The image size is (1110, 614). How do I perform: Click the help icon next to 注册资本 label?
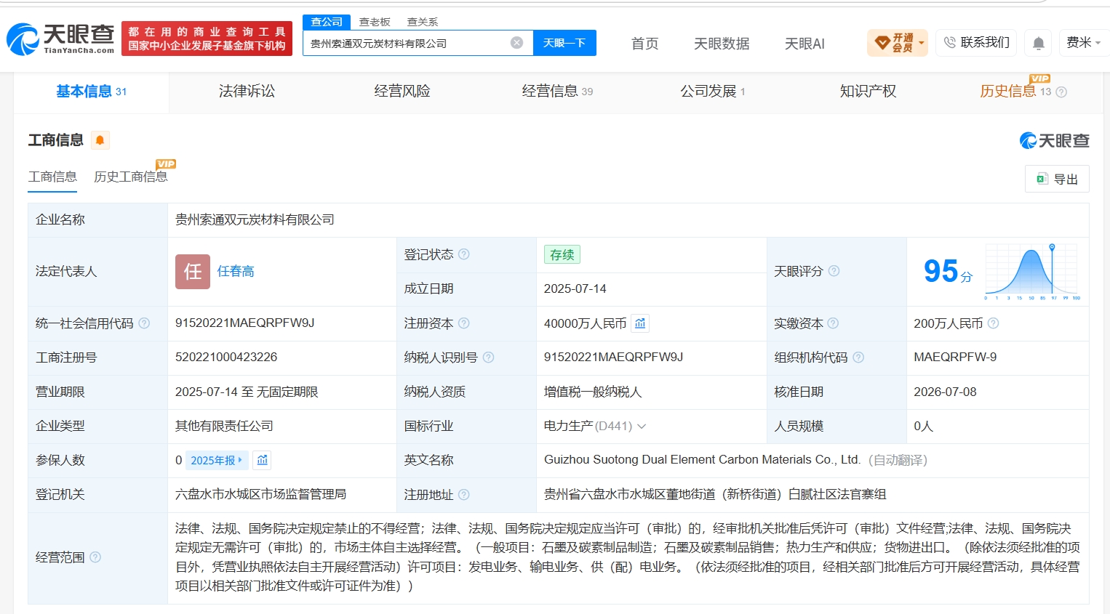464,323
